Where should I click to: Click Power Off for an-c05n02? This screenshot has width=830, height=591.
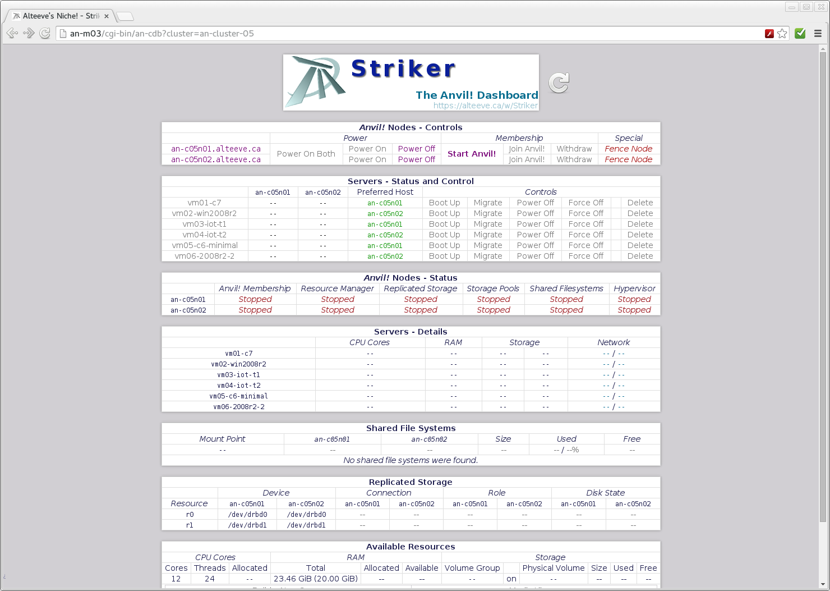(x=417, y=159)
